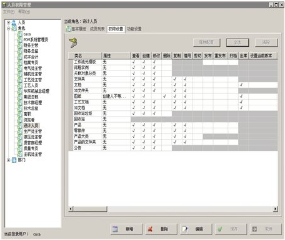The height and width of the screenshot is (240, 285).
Task: Toggle 修改 permission for 产品
Action: point(154,125)
